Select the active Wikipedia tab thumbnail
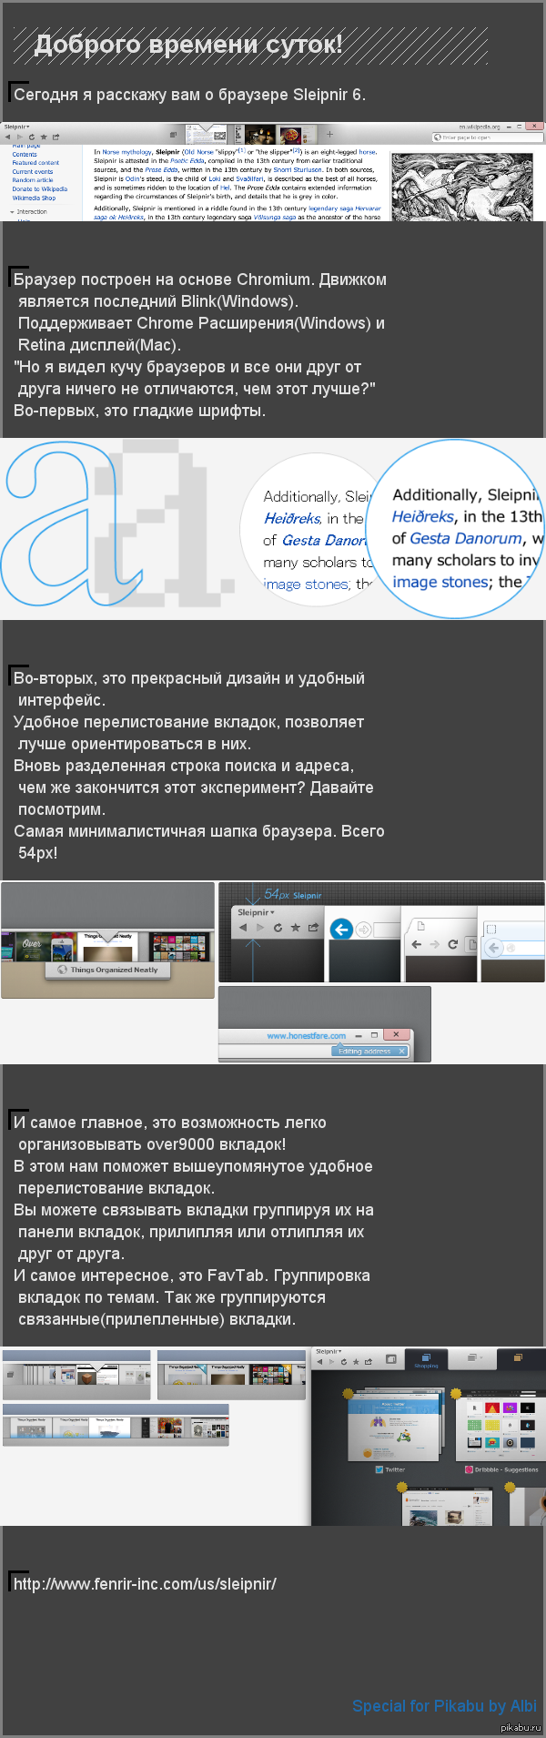The width and height of the screenshot is (546, 1738). point(206,135)
